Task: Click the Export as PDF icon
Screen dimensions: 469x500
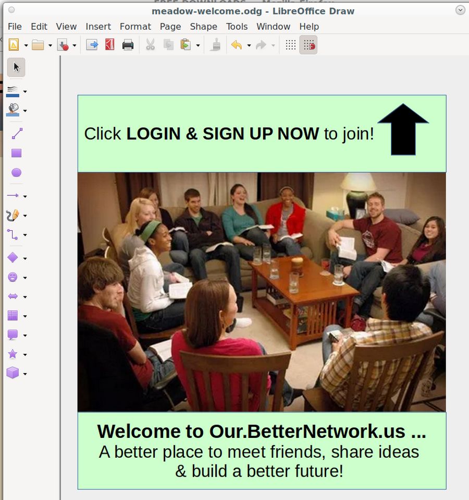Action: coord(109,45)
